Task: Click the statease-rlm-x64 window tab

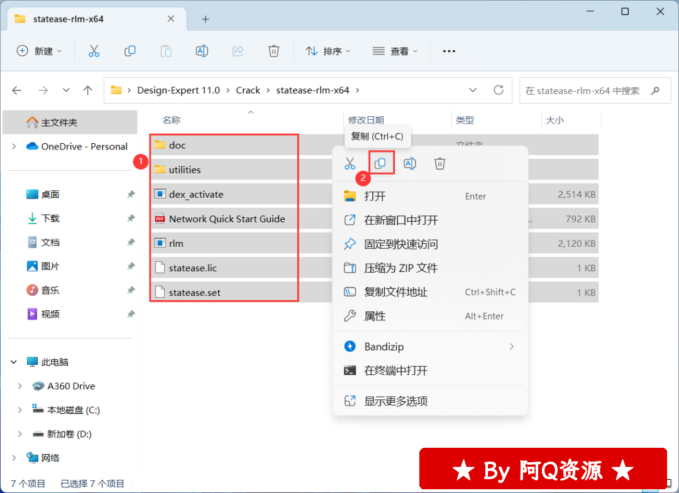Action: [x=97, y=19]
